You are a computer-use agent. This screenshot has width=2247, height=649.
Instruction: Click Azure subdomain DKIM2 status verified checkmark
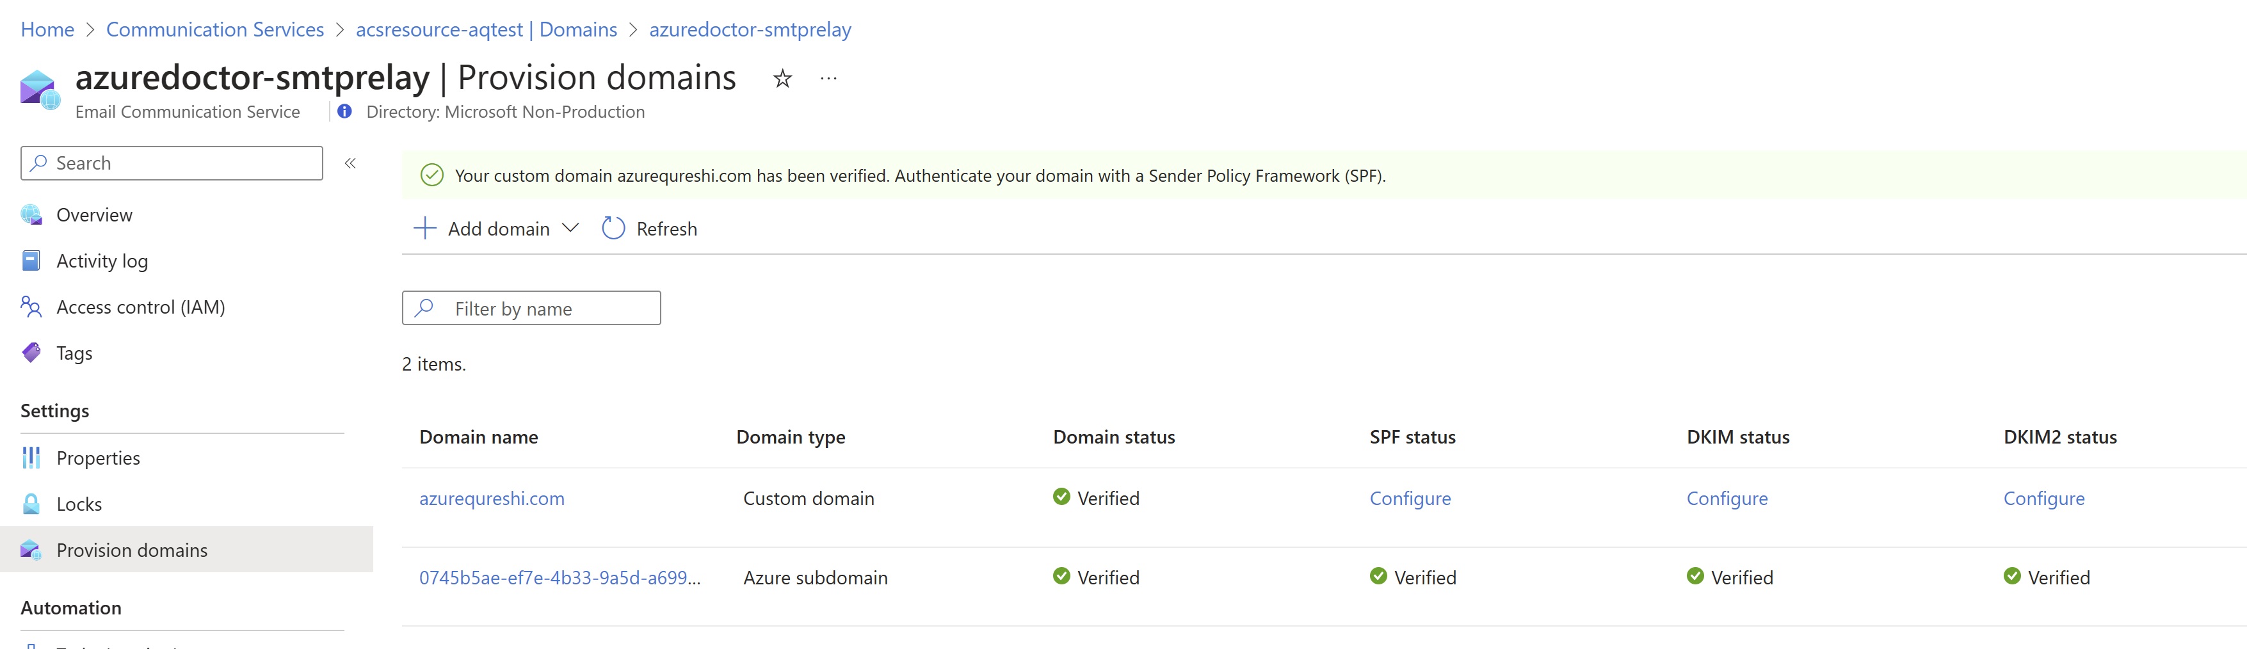point(2011,576)
